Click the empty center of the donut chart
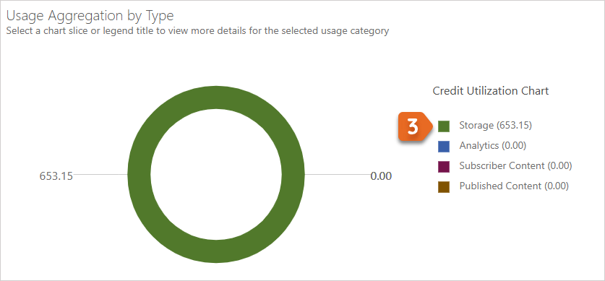605x281 pixels. tap(216, 175)
